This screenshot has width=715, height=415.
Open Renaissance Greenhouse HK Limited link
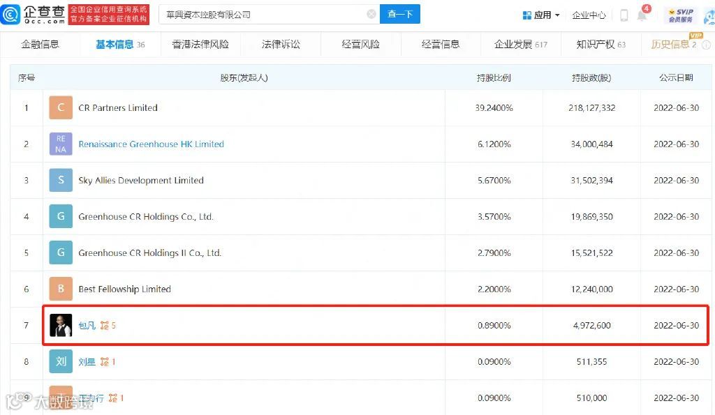[x=151, y=144]
